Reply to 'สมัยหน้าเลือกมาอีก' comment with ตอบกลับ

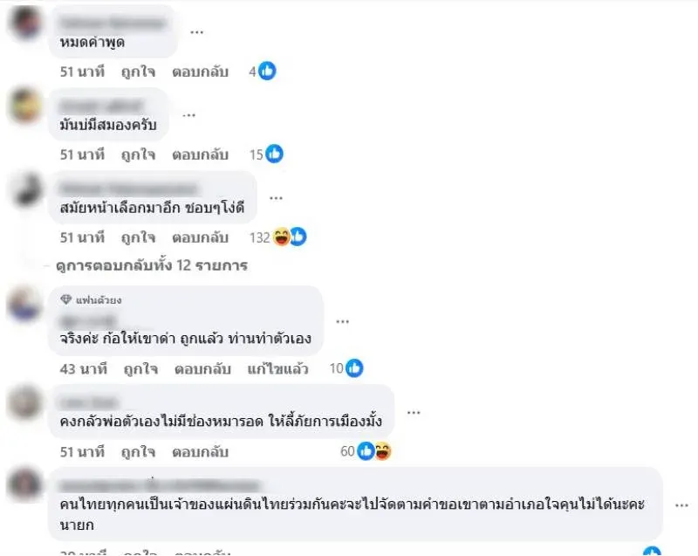(201, 237)
